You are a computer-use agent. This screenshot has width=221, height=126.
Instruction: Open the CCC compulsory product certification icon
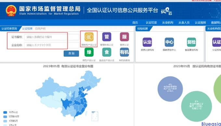[89, 37]
